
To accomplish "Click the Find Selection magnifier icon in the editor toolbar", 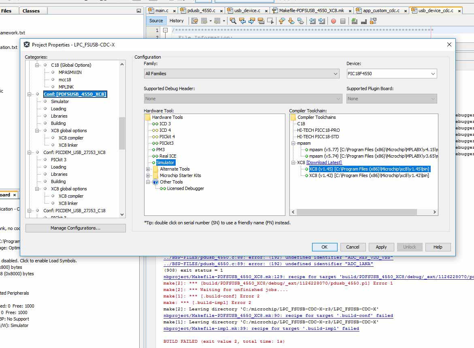I will coord(233,21).
